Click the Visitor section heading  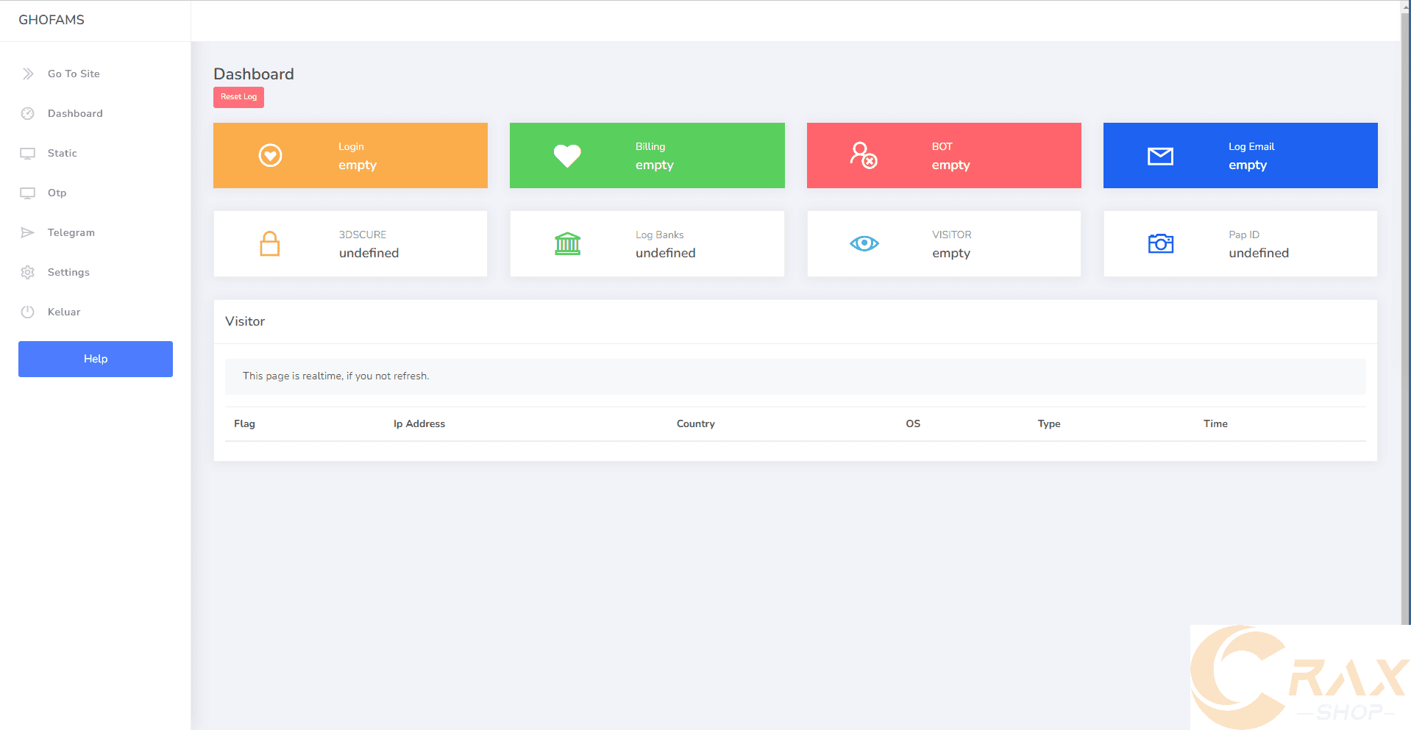(245, 321)
